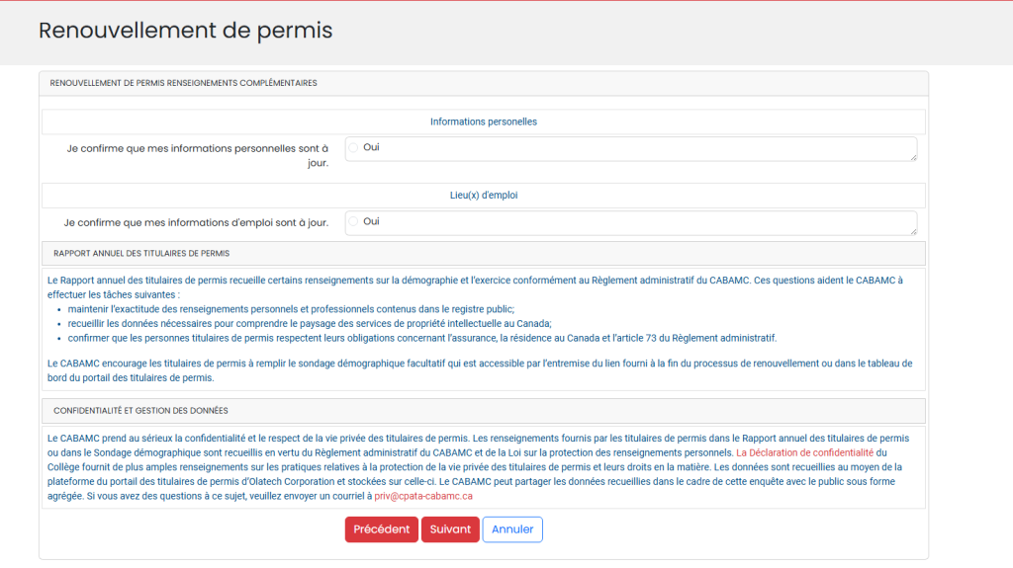
Task: Click resize handle of employment information field
Action: 912,231
